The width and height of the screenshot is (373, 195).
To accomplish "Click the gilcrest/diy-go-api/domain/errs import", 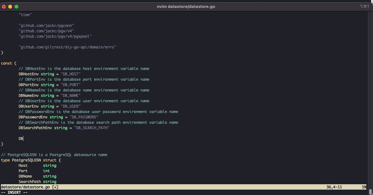I will tap(67, 47).
